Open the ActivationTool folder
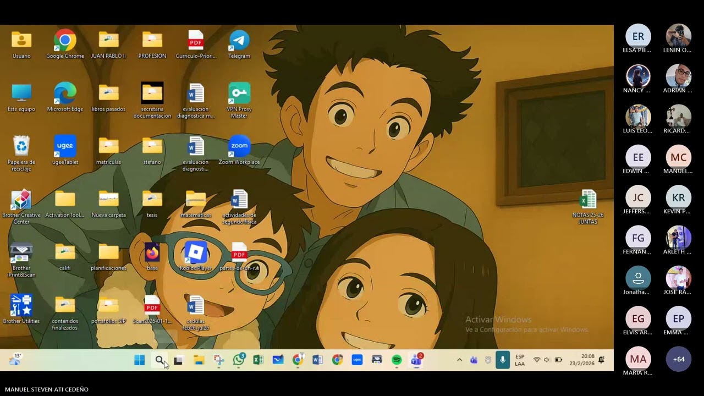The image size is (704, 396). [65, 203]
